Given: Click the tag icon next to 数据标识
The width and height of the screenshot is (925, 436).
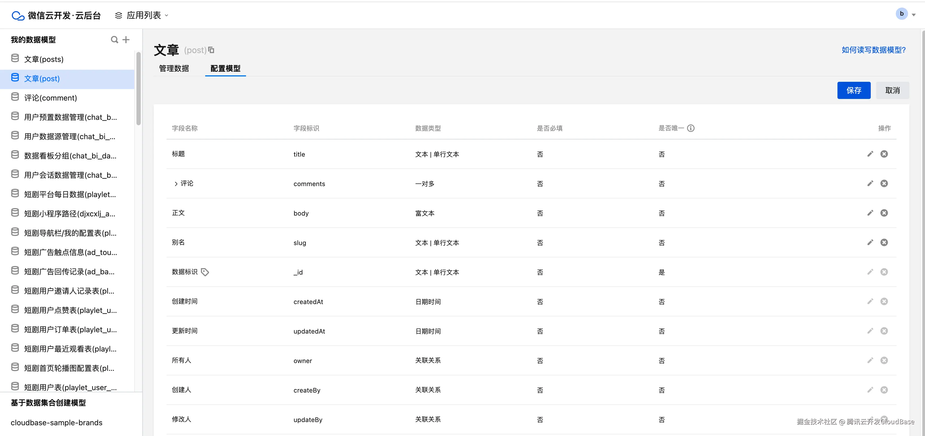Looking at the screenshot, I should coord(205,272).
